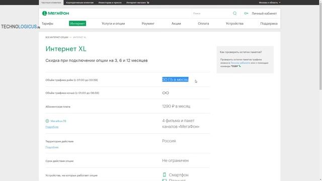Switch to Корпоративным клиентам tab
The width and height of the screenshot is (322, 181).
click(x=79, y=3)
